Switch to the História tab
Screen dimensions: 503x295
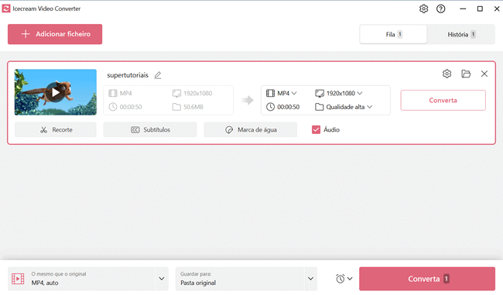pyautogui.click(x=461, y=34)
